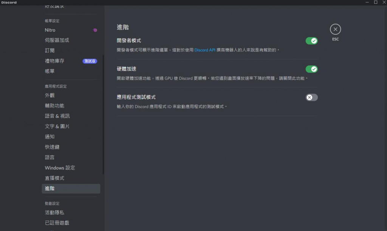Click the 應用程式測試模式 setting title
The image size is (387, 231).
(136, 97)
